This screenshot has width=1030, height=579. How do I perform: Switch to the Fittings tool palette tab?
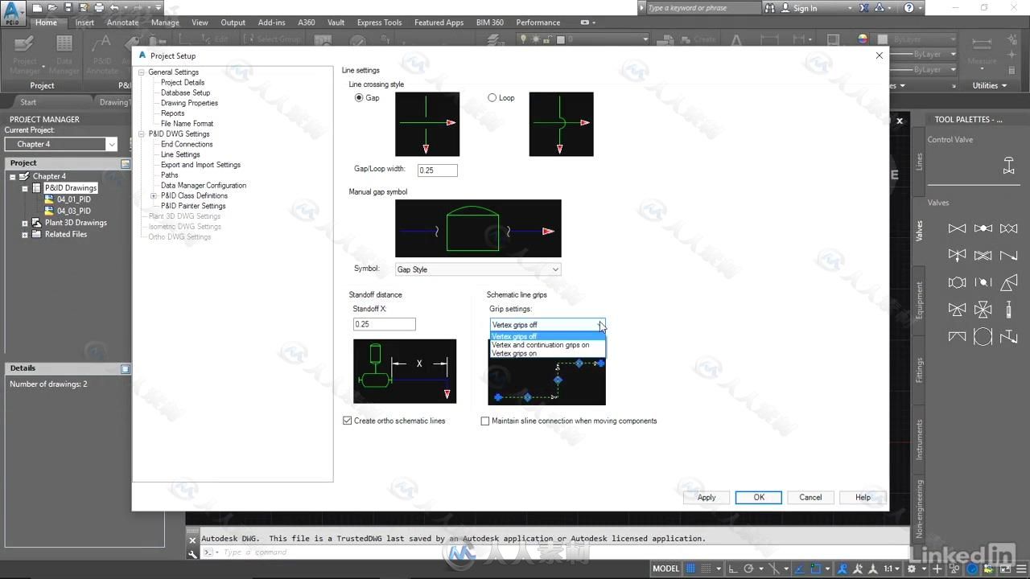[919, 370]
